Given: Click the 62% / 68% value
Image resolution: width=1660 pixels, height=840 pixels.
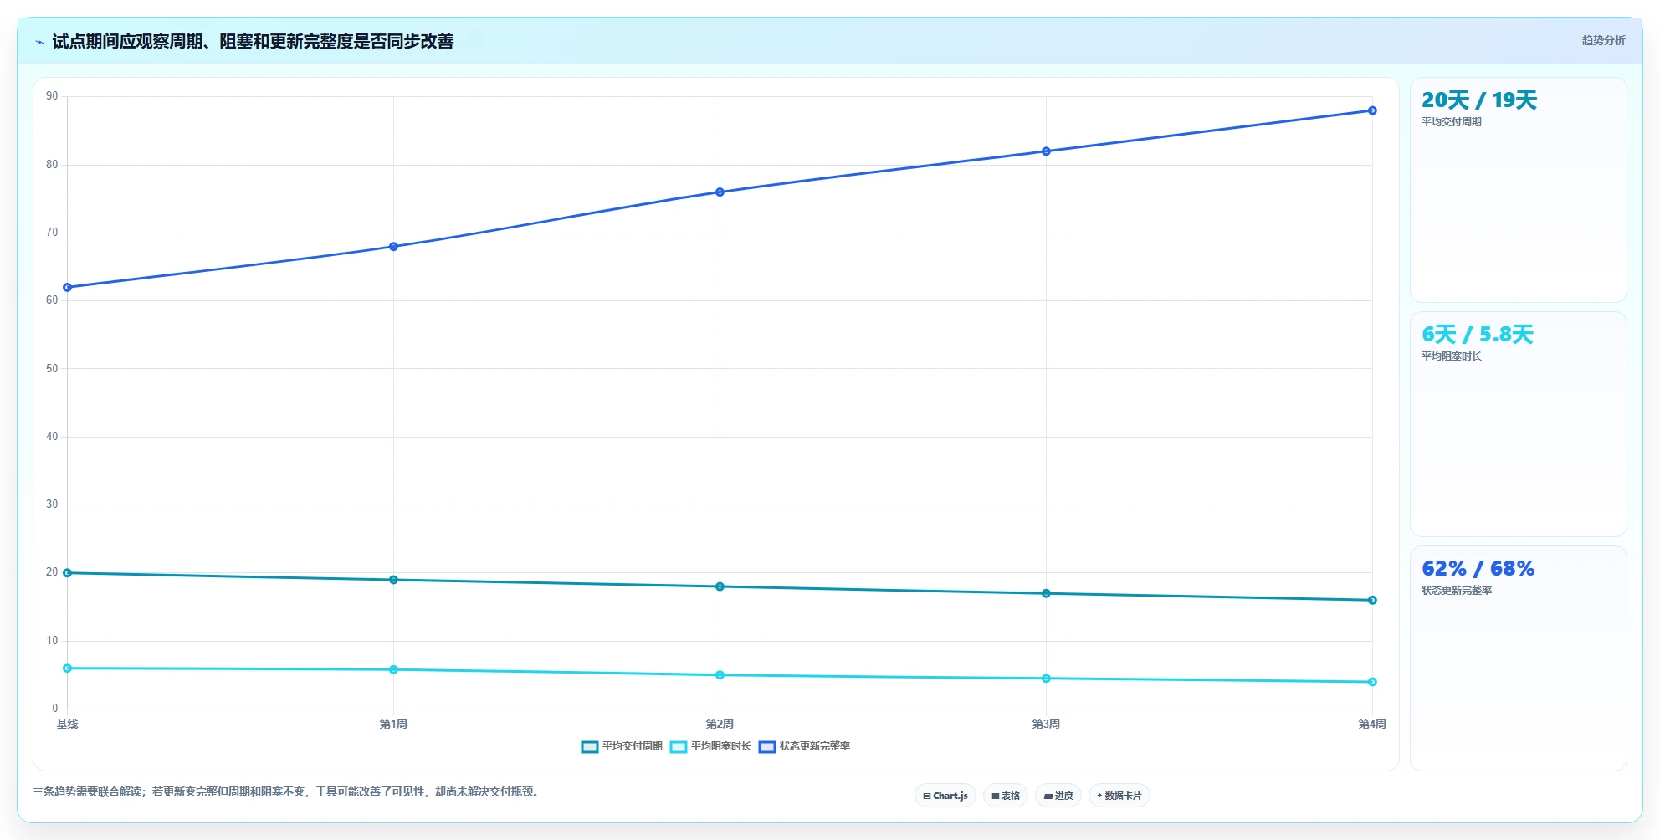Looking at the screenshot, I should tap(1478, 569).
